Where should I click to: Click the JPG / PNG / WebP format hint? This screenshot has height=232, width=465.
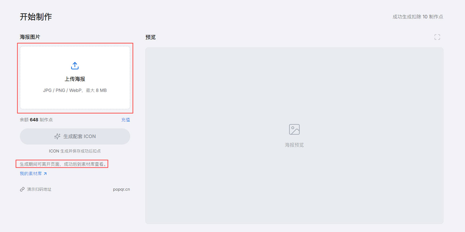pyautogui.click(x=75, y=91)
